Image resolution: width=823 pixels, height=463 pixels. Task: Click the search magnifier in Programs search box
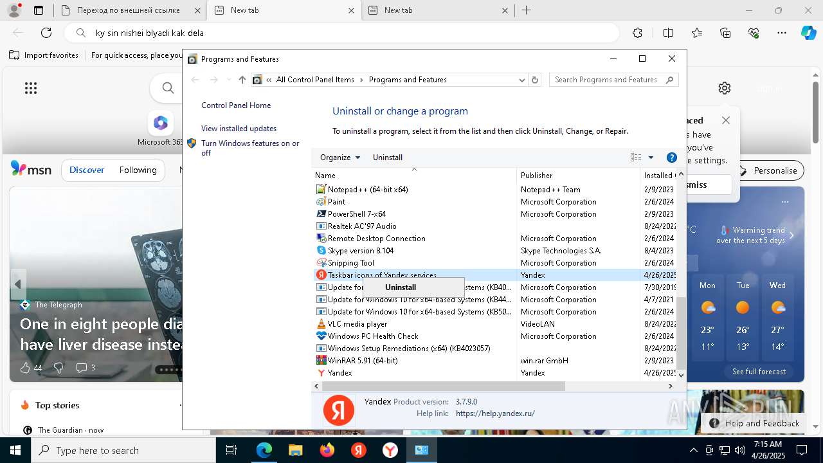669,80
